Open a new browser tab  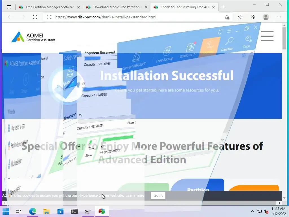[x=223, y=7]
